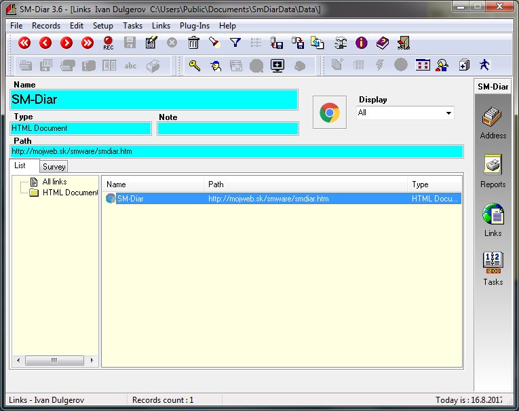
Task: Click the monitor screen icon
Action: [277, 66]
